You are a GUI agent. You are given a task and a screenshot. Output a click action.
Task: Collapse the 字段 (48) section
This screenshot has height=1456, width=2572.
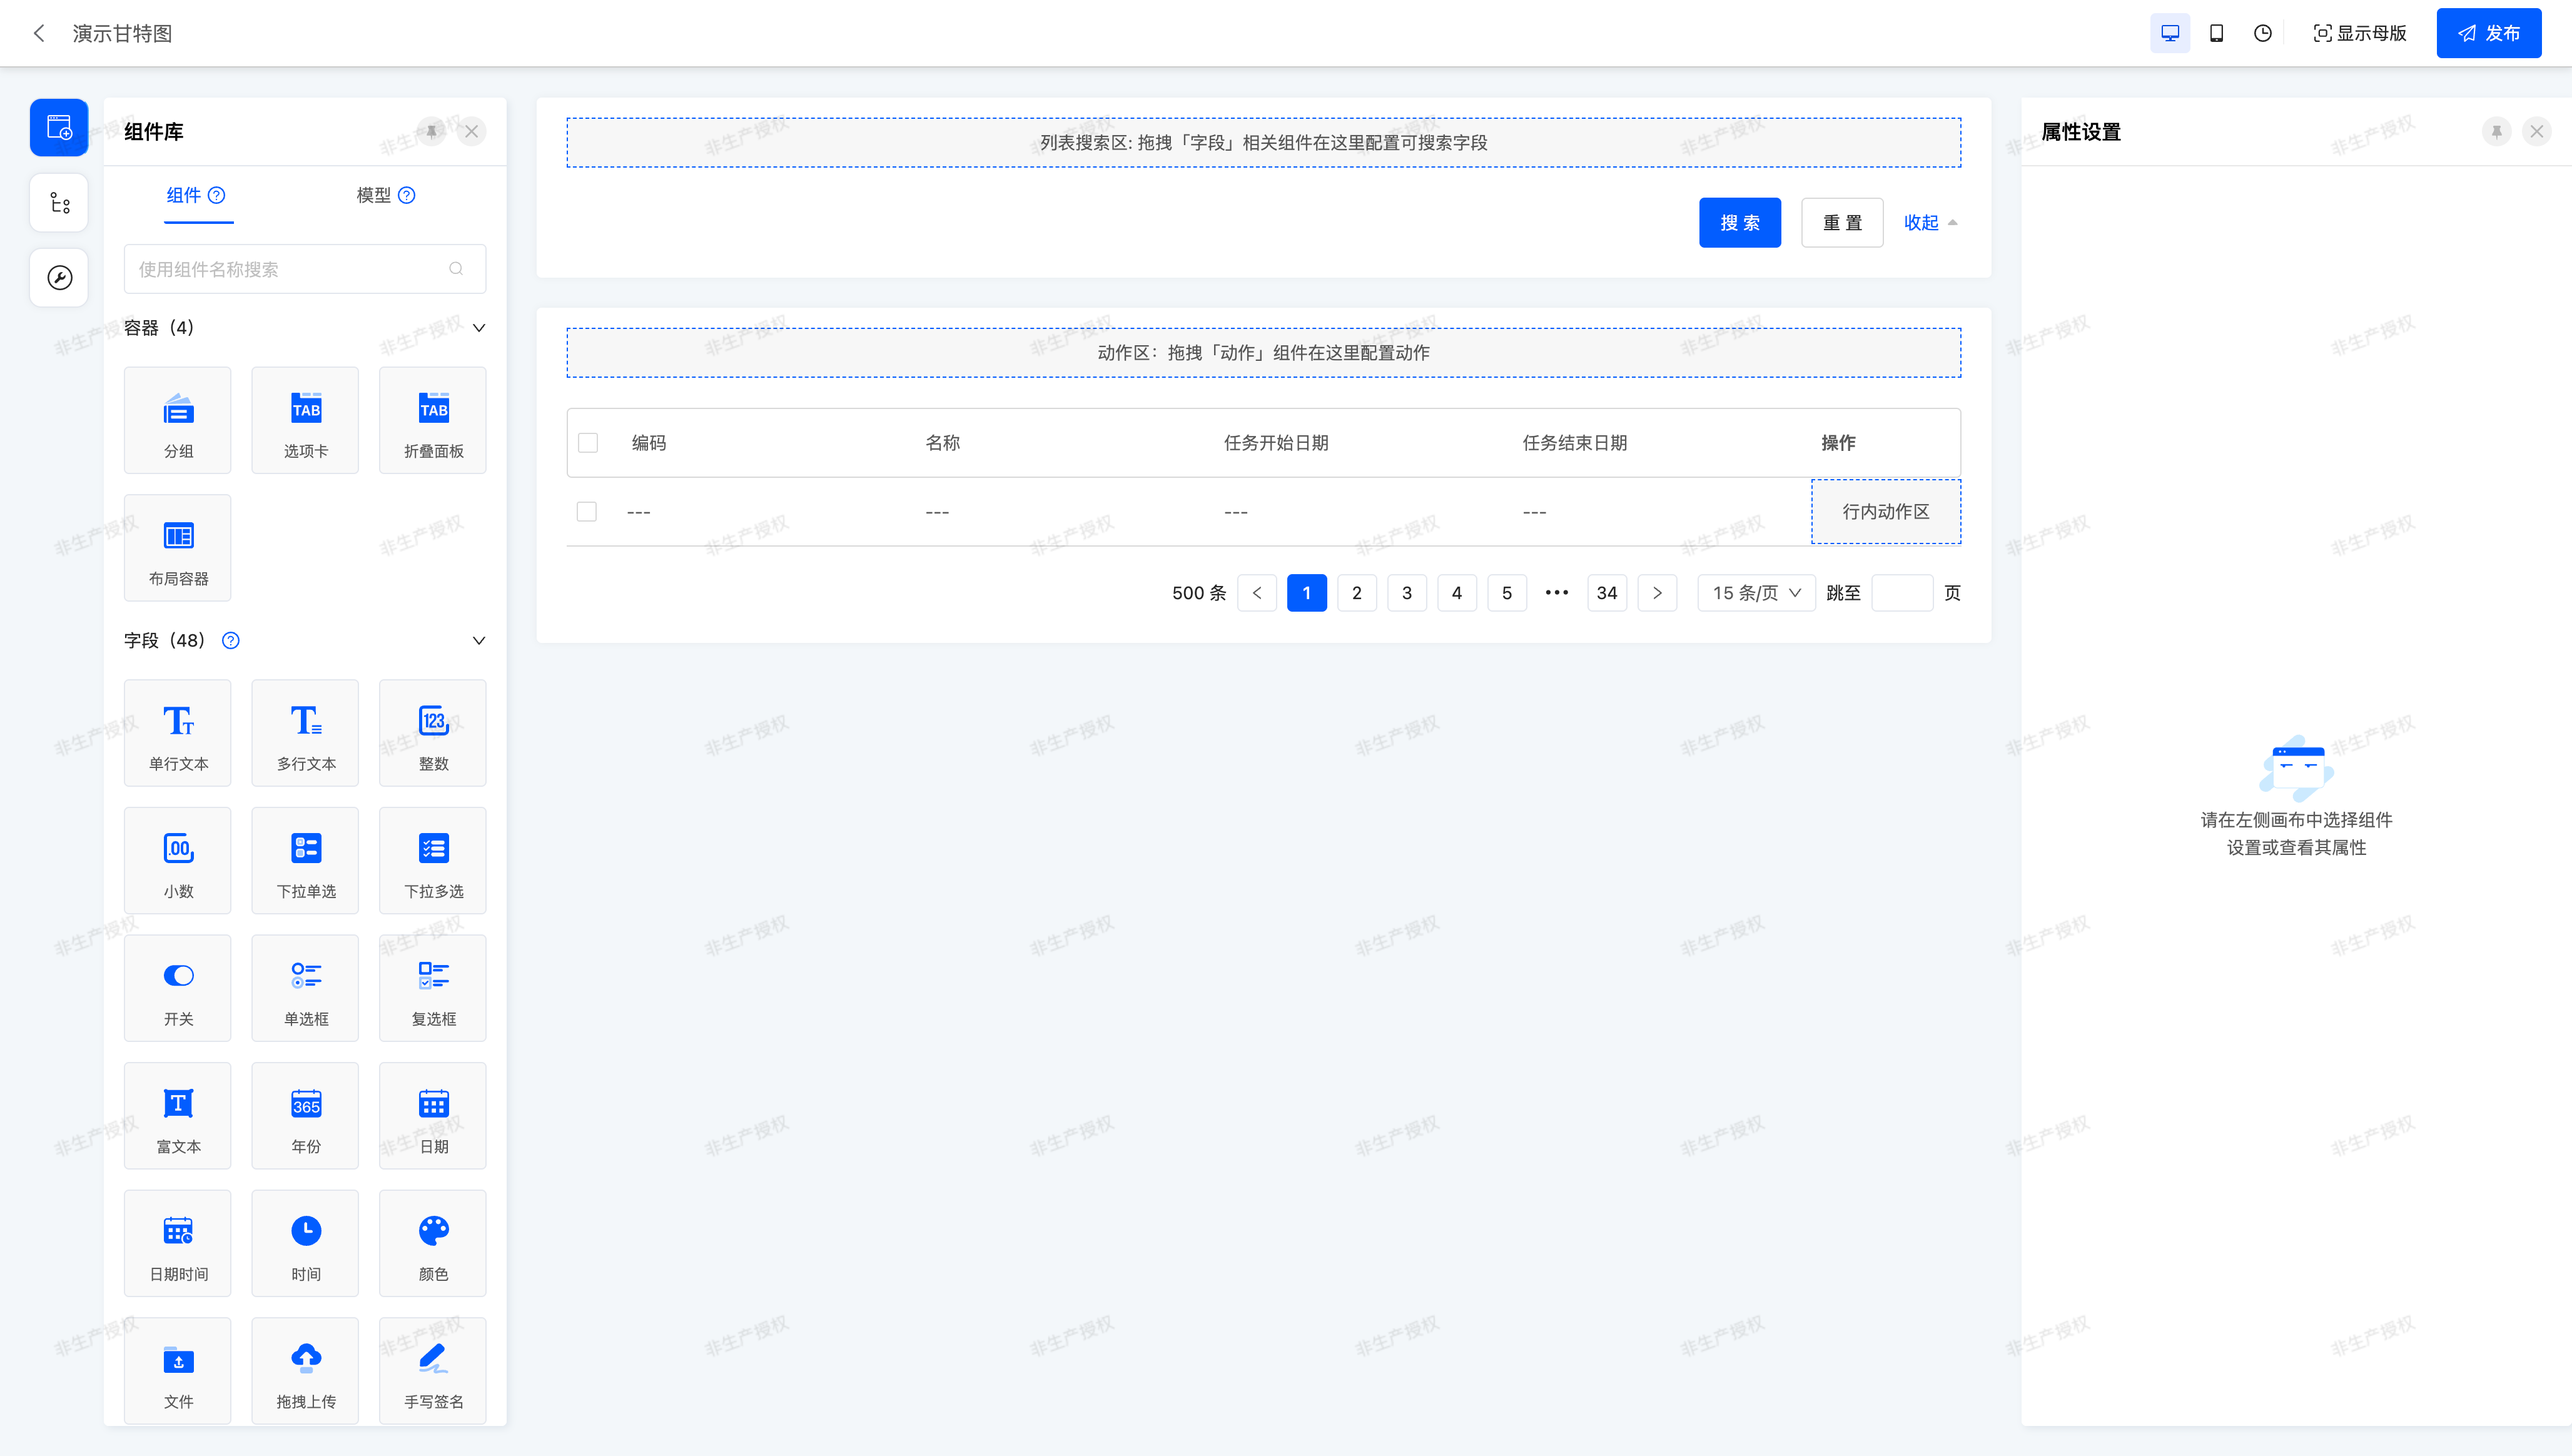tap(479, 641)
